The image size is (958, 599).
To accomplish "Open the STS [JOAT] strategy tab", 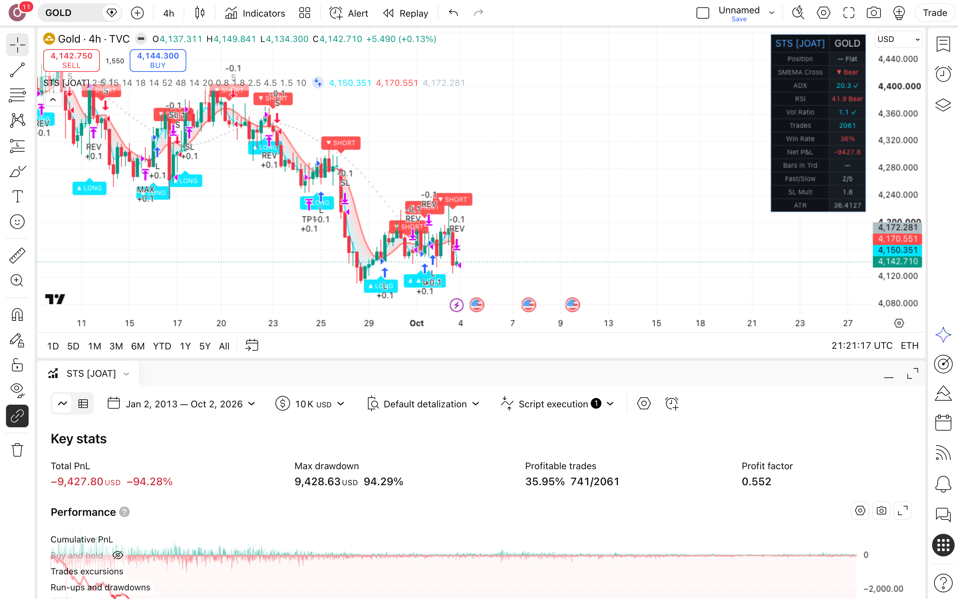I will point(89,373).
